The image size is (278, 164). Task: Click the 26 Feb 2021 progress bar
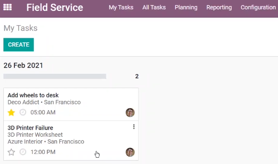click(55, 76)
